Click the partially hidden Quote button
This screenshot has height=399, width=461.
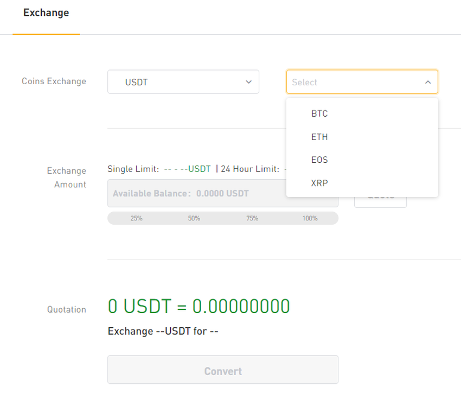380,201
